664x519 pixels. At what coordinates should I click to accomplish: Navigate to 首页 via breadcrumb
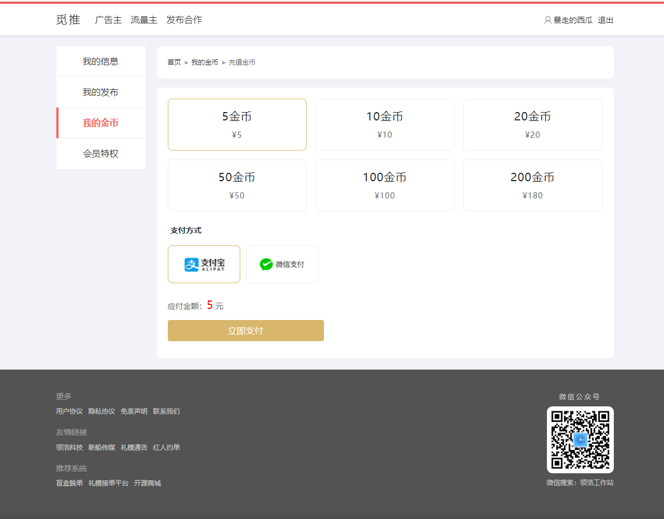pyautogui.click(x=174, y=62)
